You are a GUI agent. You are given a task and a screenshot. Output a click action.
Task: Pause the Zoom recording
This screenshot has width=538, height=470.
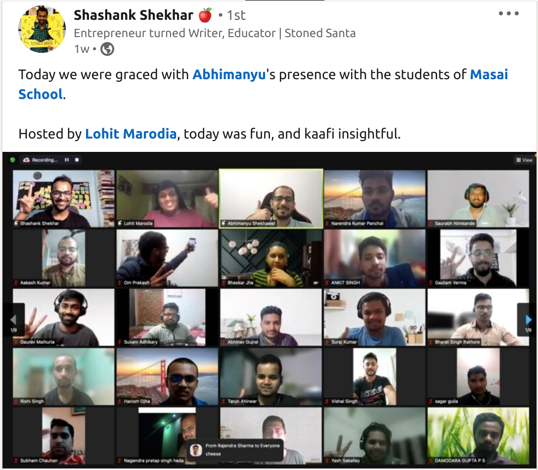pyautogui.click(x=67, y=160)
